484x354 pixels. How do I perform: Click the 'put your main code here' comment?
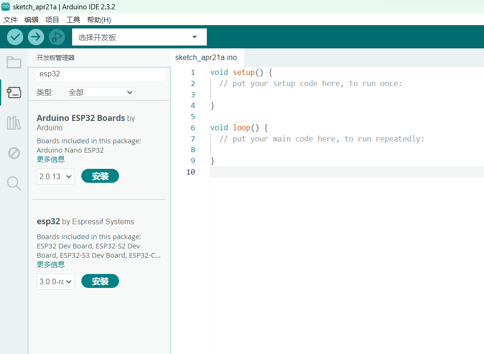tap(322, 139)
